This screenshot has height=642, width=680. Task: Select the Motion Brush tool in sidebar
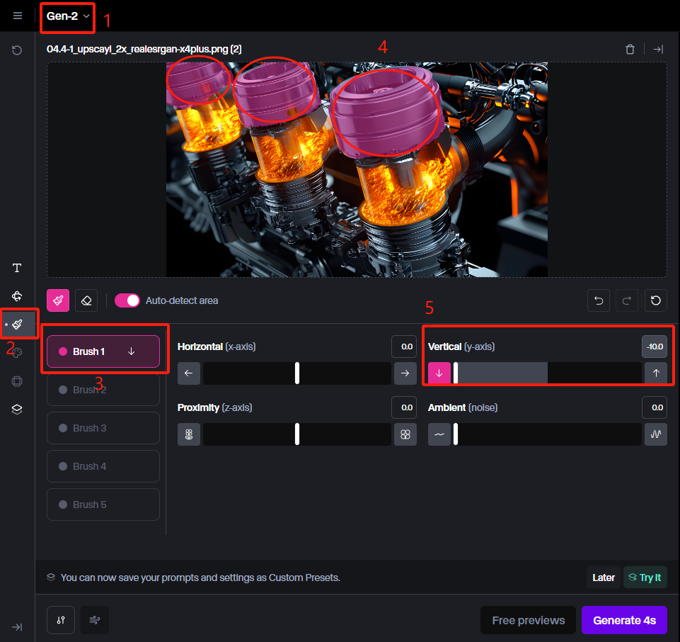pos(18,324)
